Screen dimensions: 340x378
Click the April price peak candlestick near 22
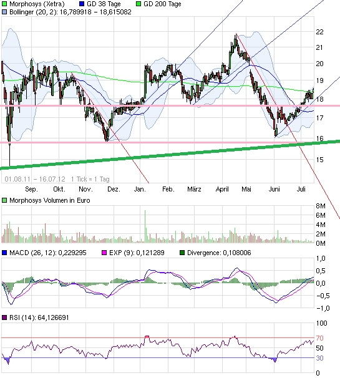click(x=236, y=41)
